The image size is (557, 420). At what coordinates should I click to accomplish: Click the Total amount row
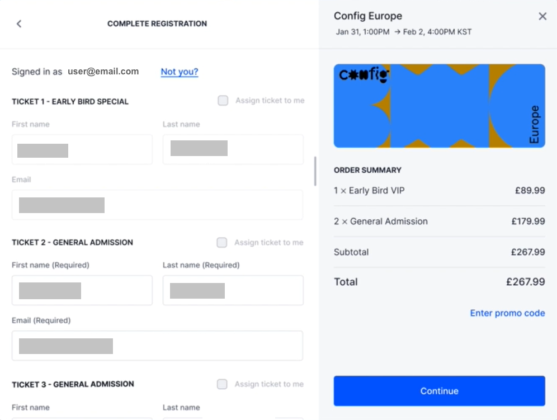point(439,282)
